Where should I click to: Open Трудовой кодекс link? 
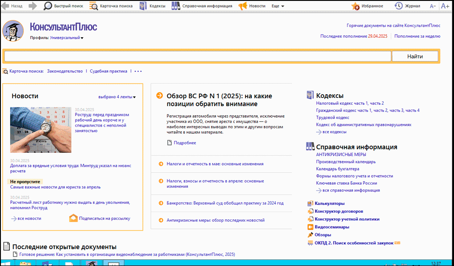(333, 118)
